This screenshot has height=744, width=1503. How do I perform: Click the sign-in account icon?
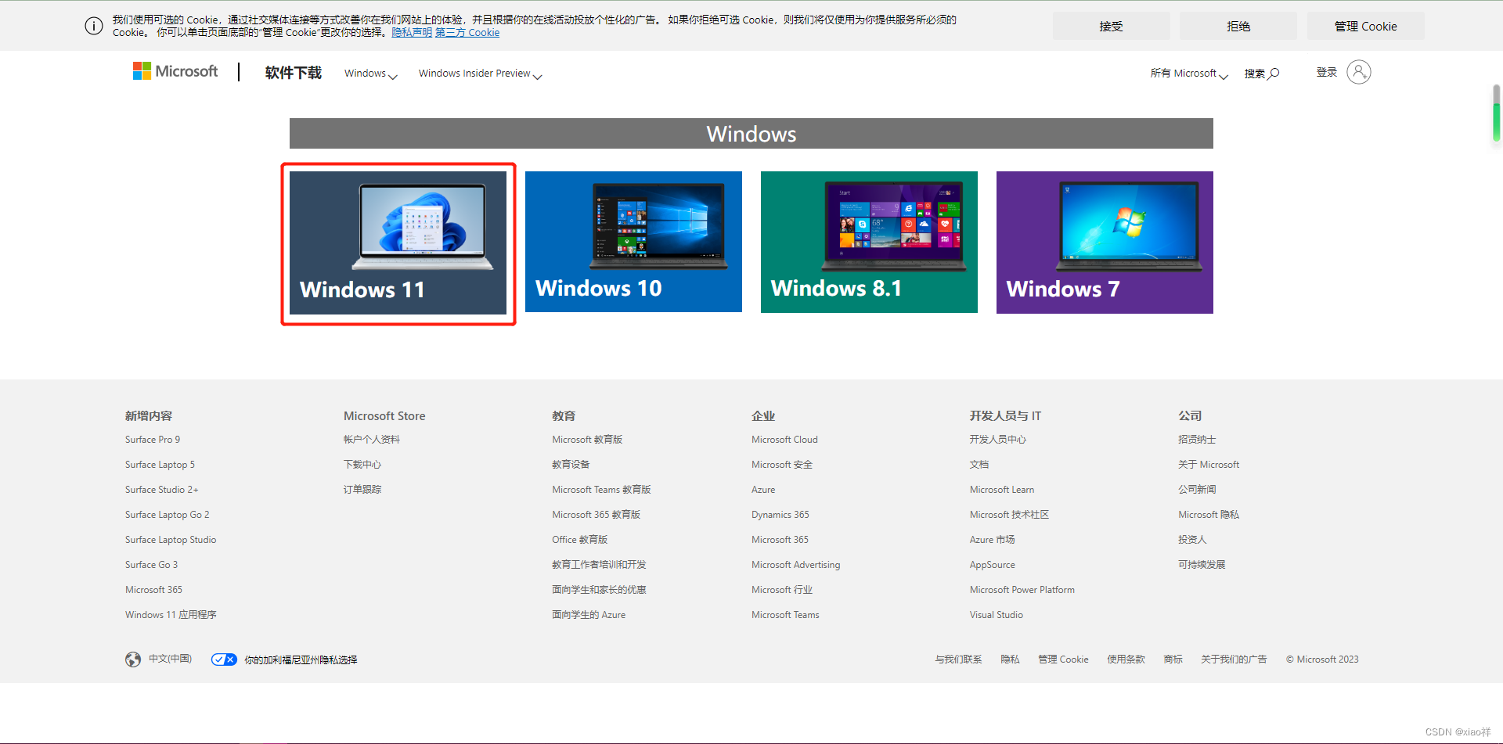pyautogui.click(x=1359, y=72)
